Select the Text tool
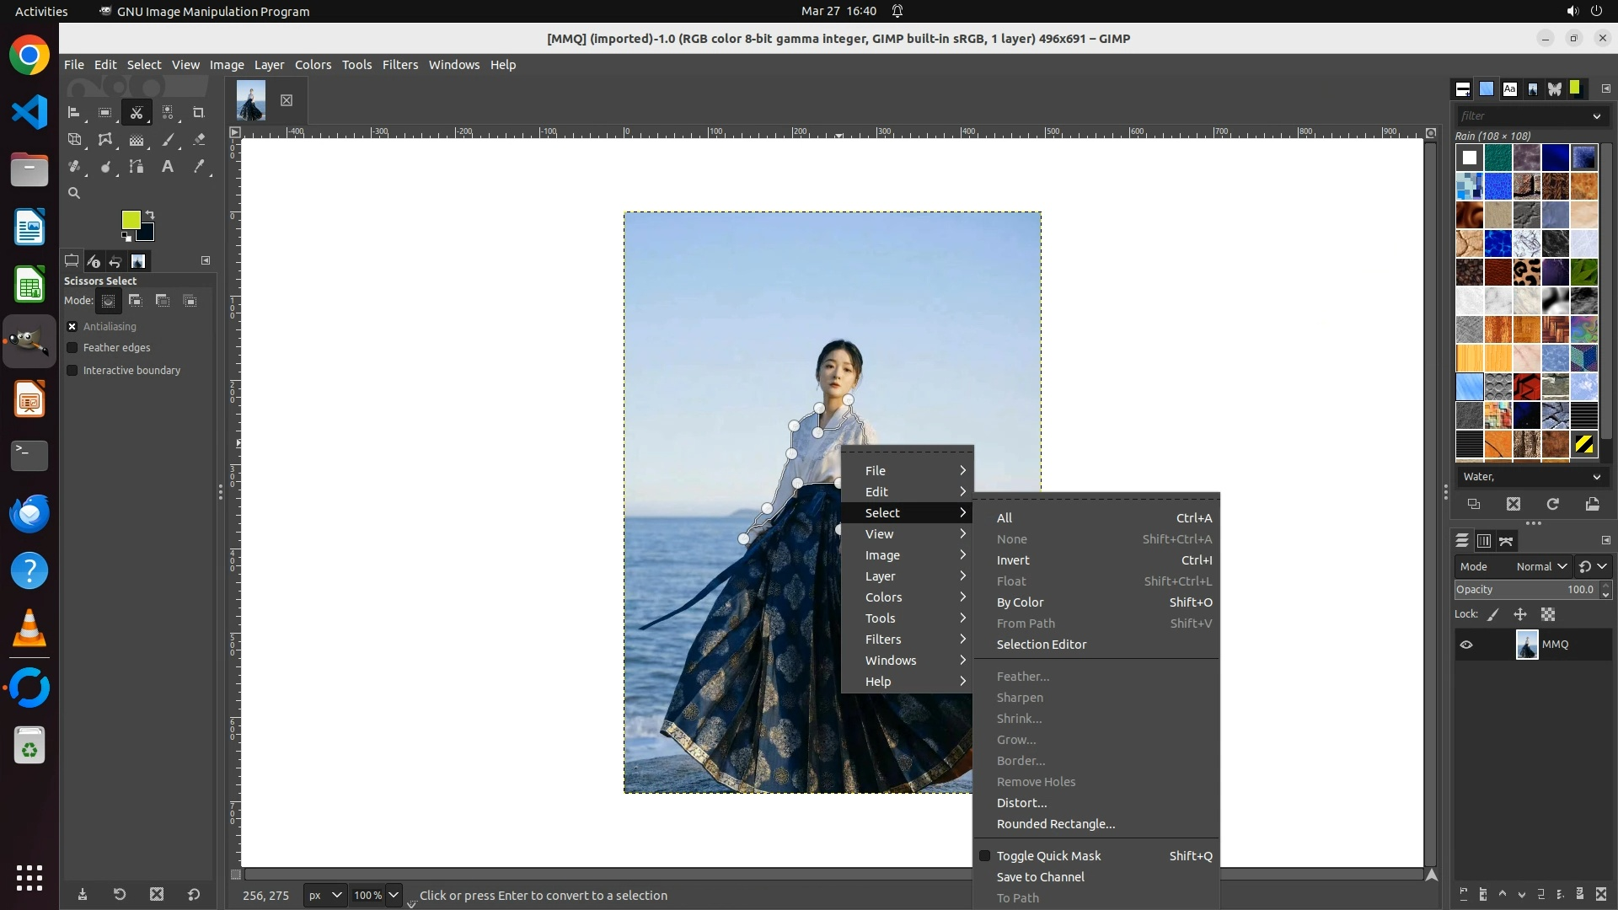The height and width of the screenshot is (910, 1618). point(168,167)
